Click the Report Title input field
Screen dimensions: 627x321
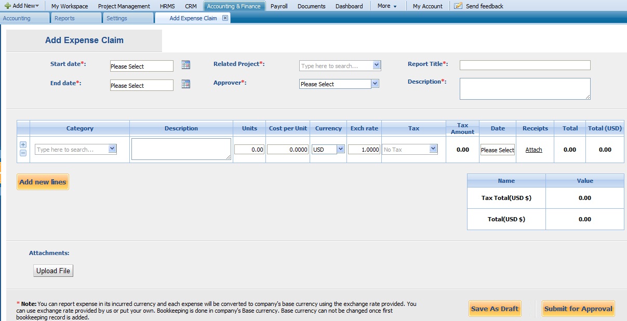[525, 65]
